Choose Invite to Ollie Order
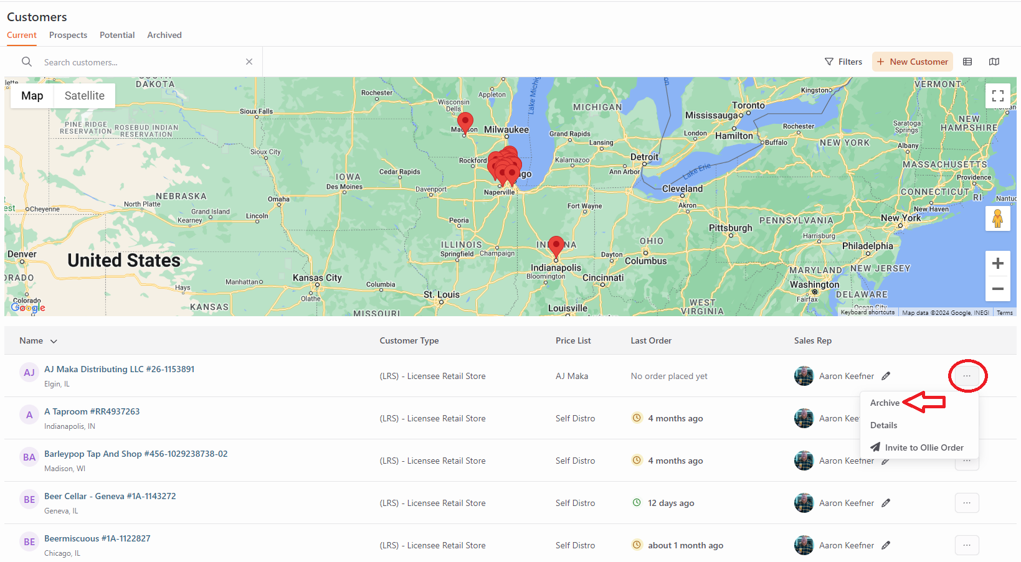This screenshot has height=562, width=1021. (x=917, y=447)
